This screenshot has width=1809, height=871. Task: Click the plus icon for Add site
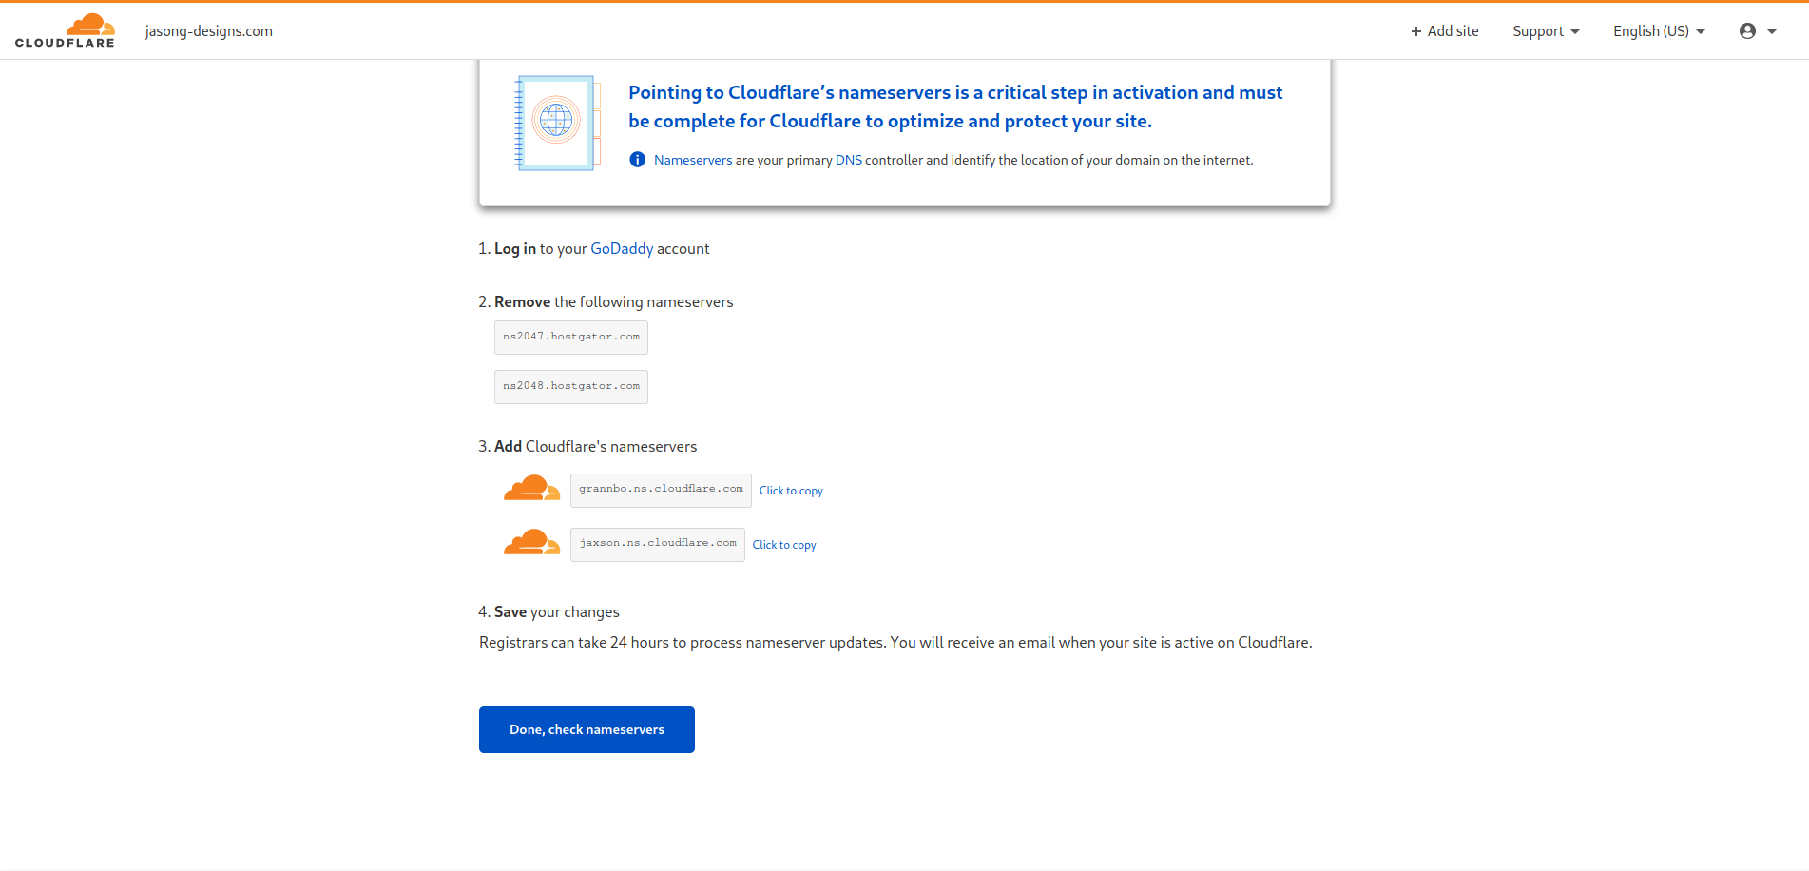click(x=1416, y=31)
